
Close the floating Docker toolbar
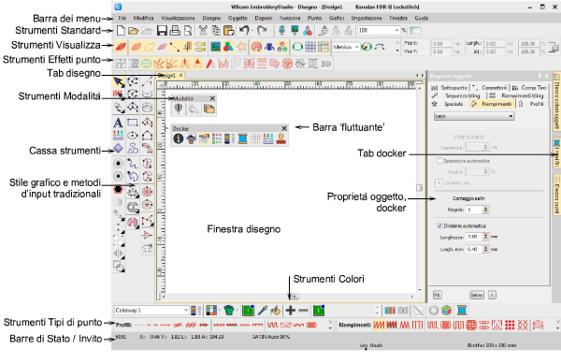tap(284, 128)
